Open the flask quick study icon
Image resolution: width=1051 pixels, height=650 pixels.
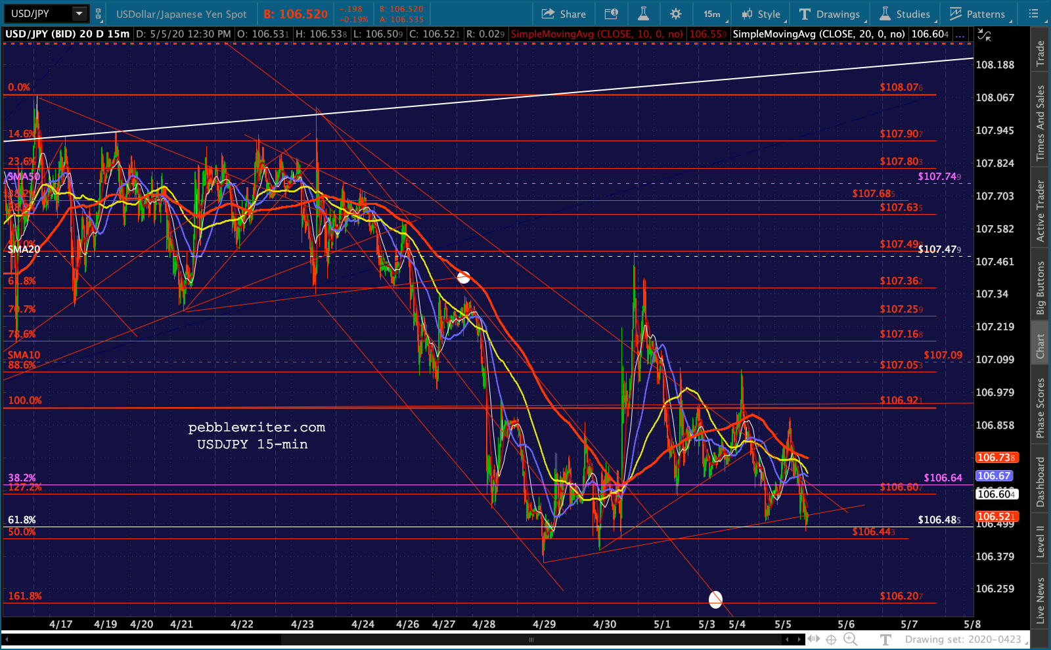pyautogui.click(x=643, y=14)
